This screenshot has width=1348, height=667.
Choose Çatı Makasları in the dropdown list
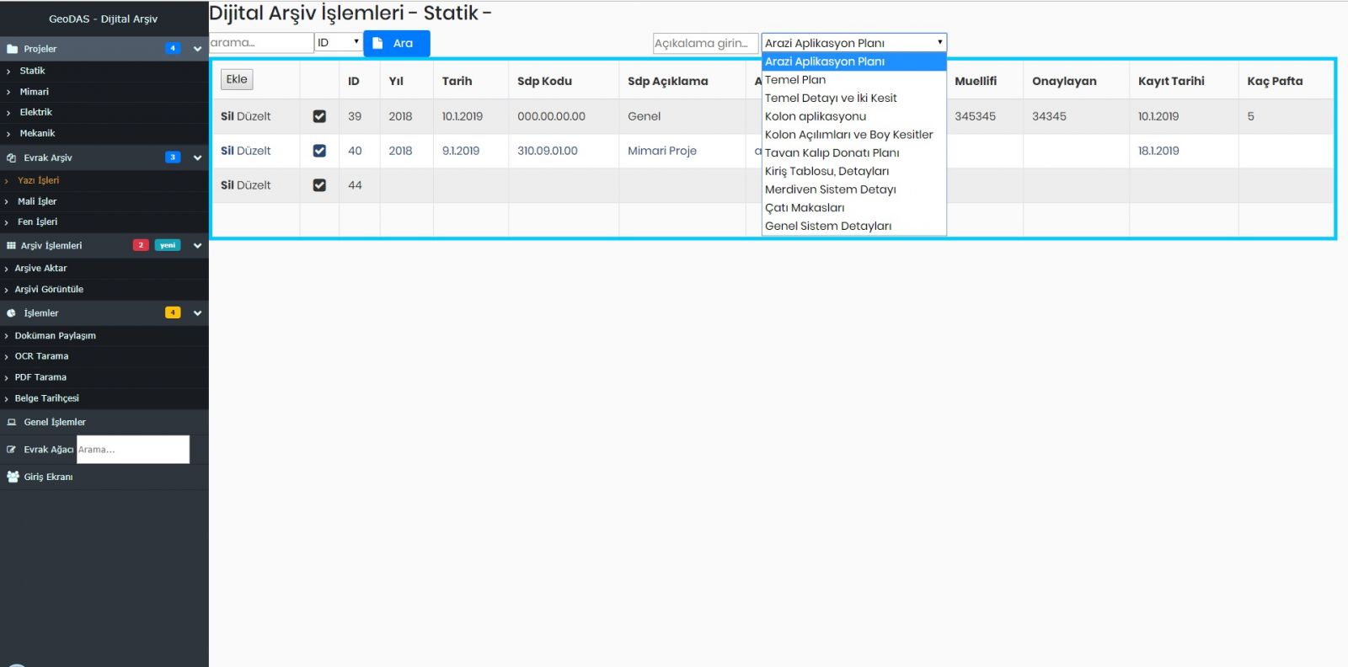805,208
